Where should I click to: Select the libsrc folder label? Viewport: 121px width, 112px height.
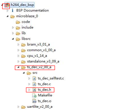(26, 39)
